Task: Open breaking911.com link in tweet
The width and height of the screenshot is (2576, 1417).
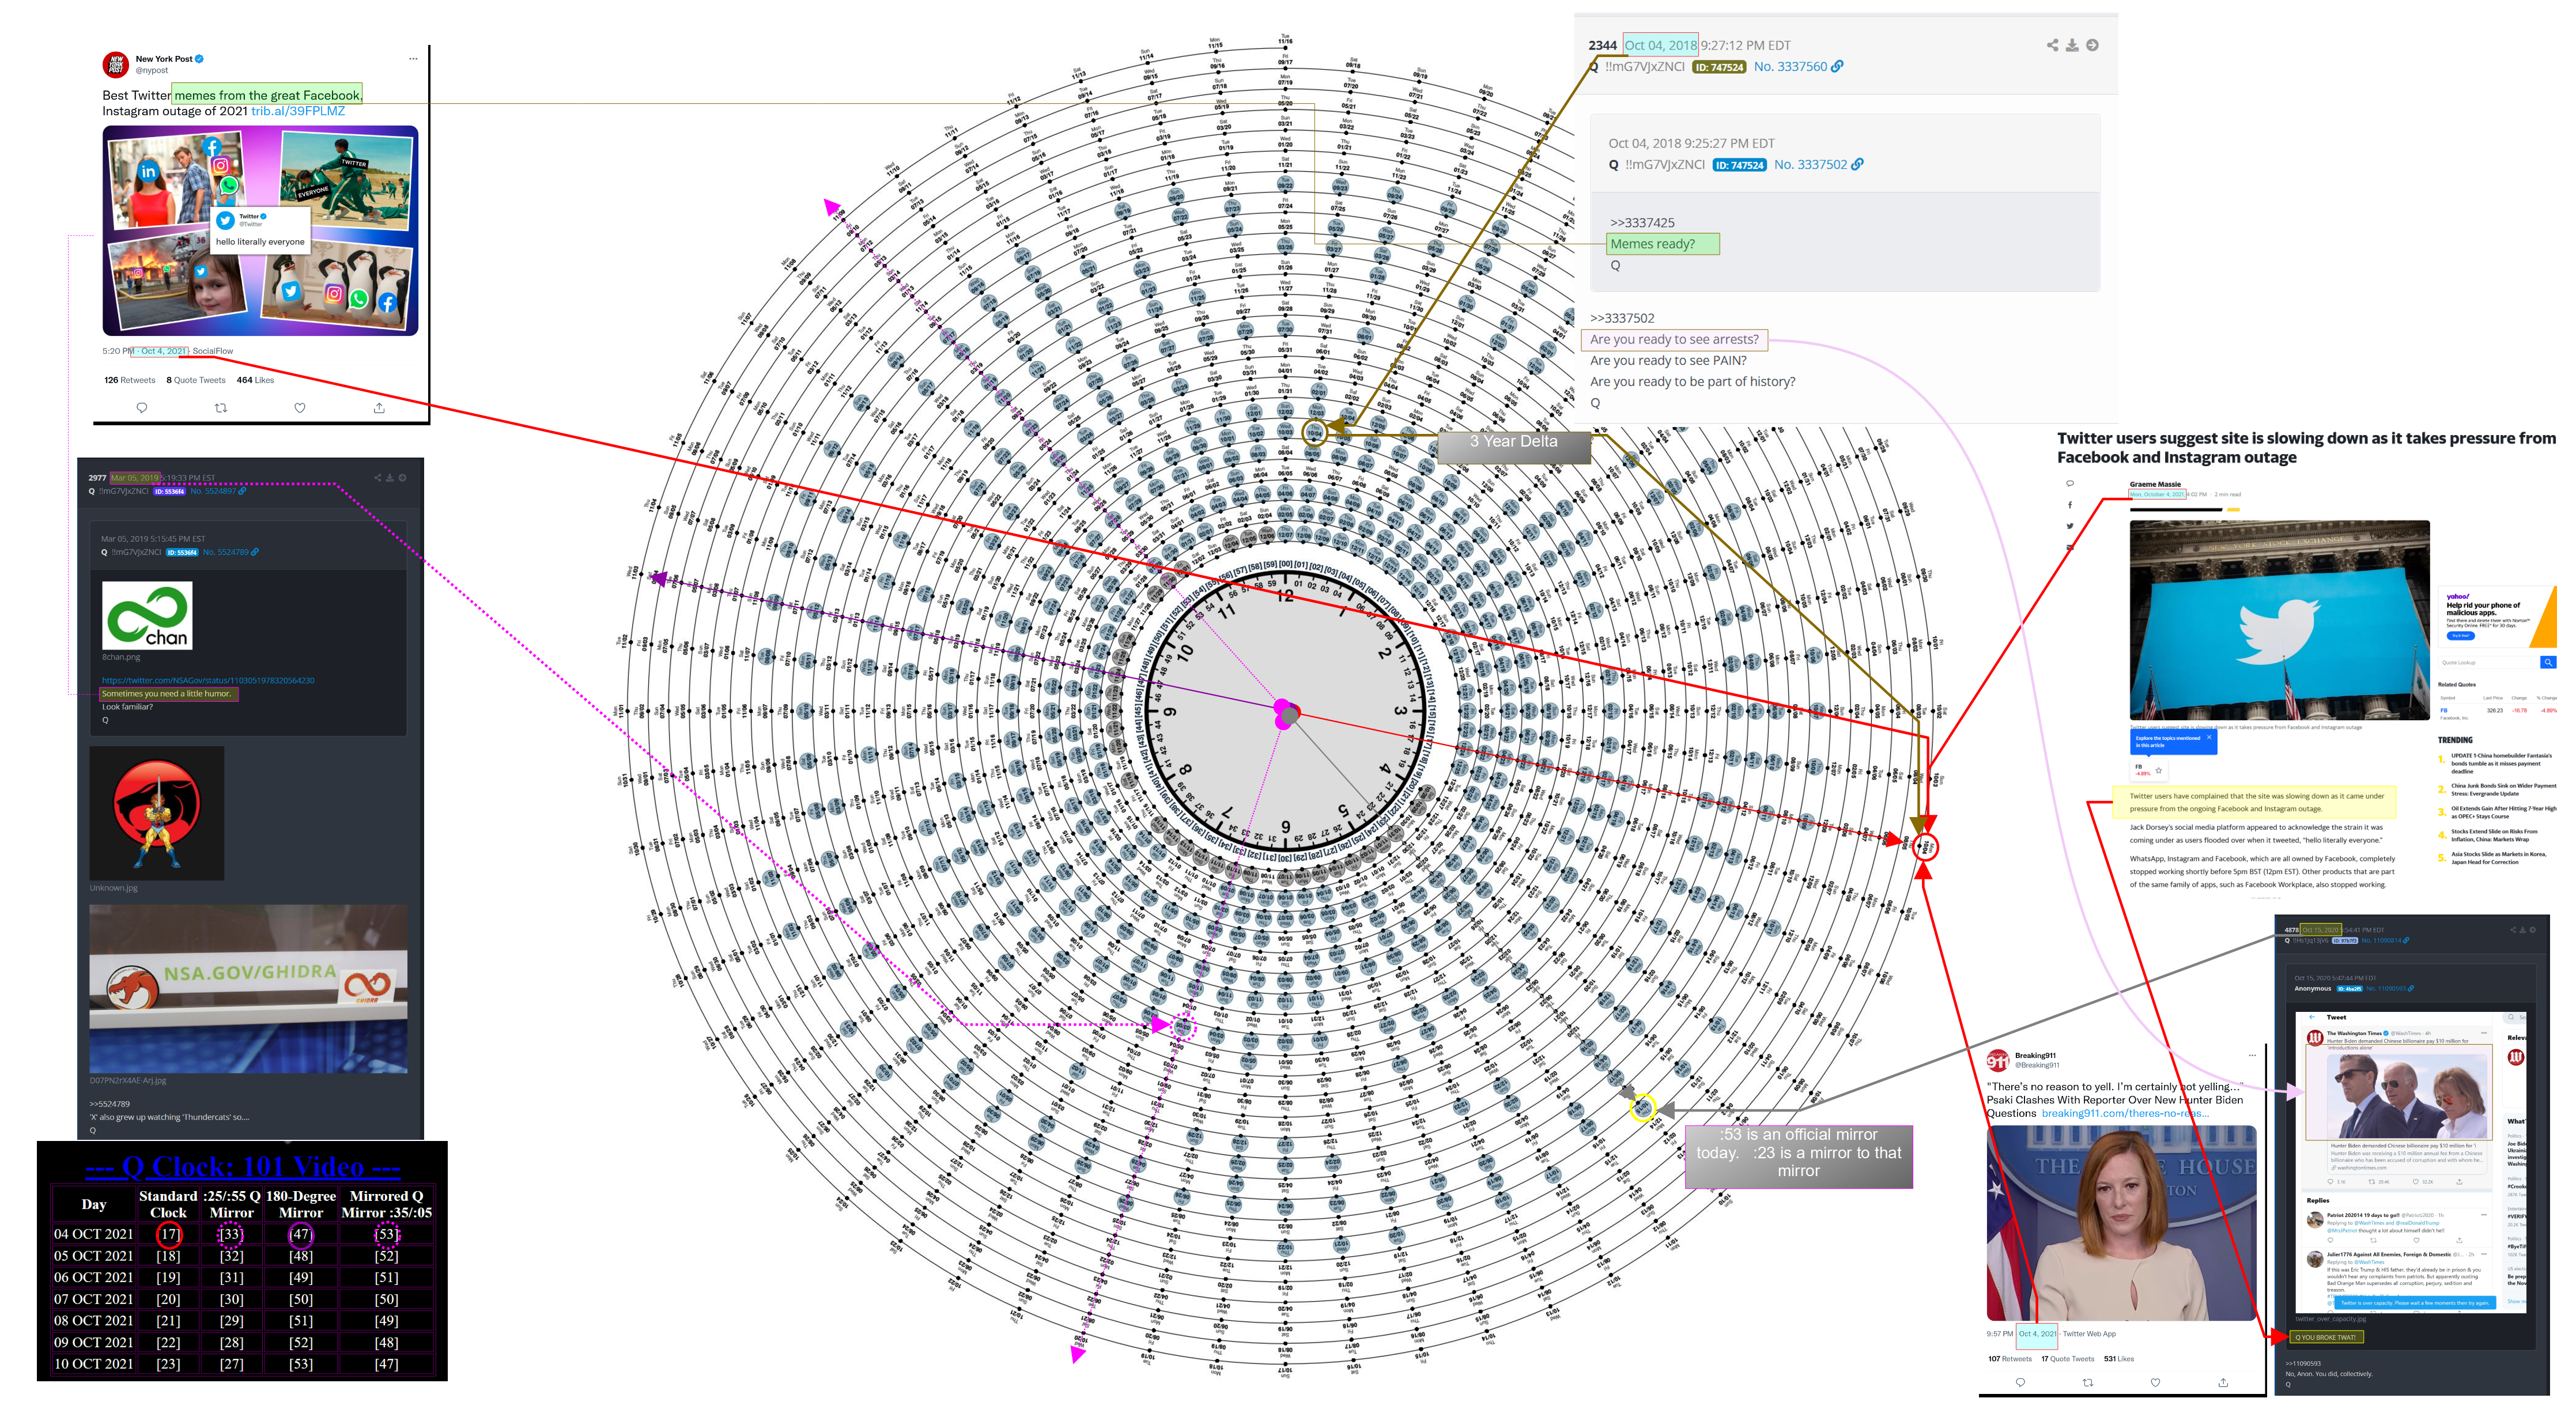Action: [2125, 1113]
